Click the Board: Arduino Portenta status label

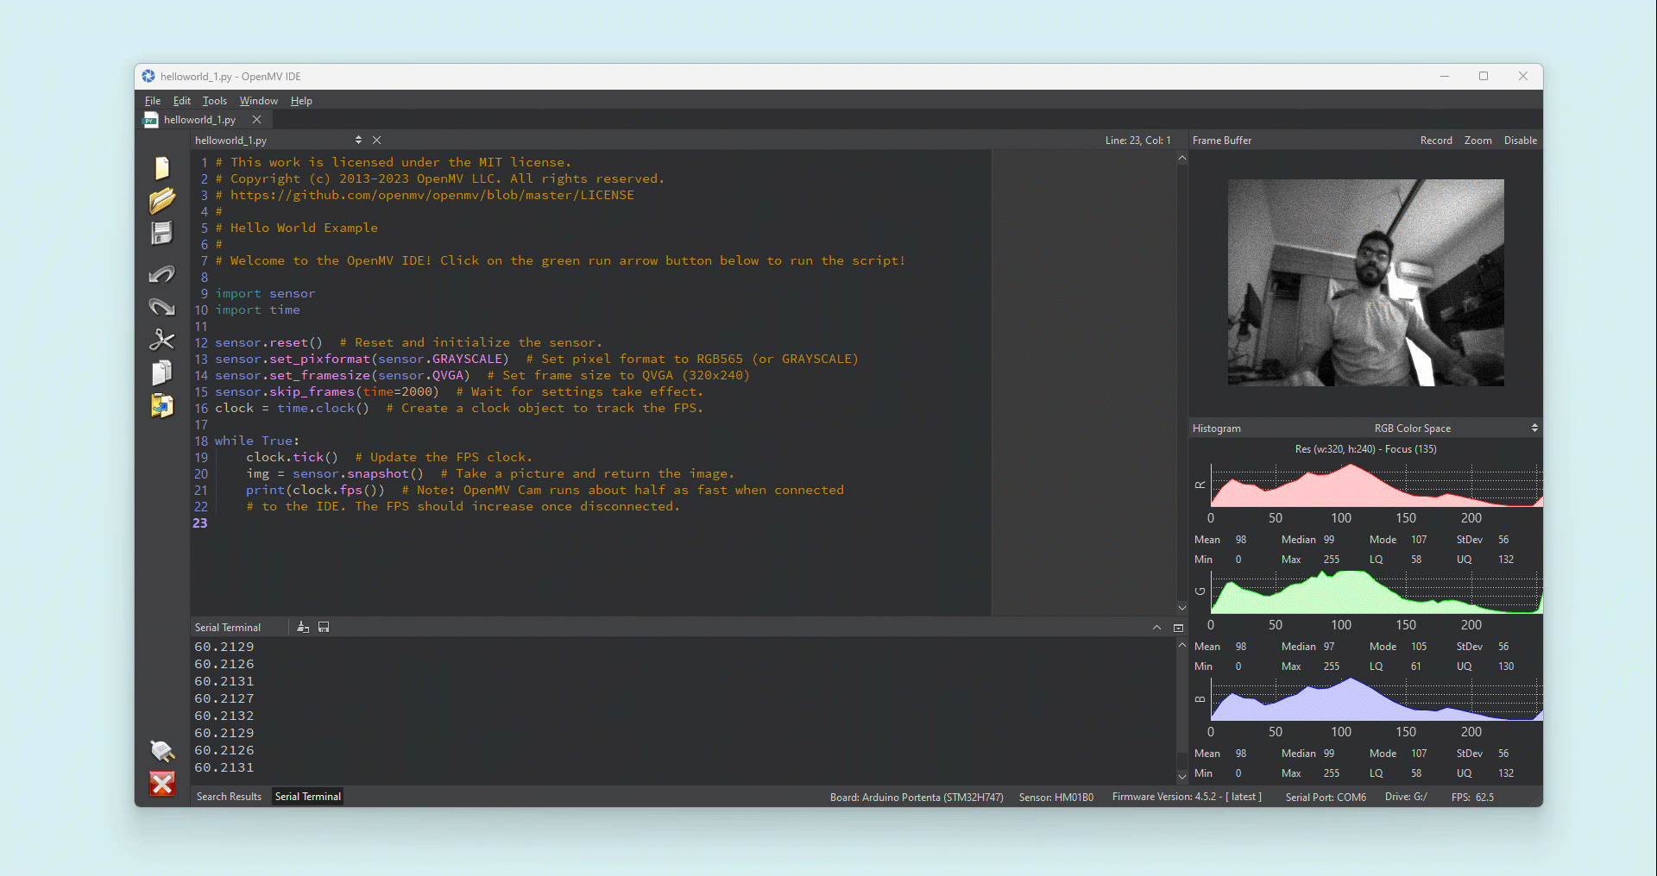[x=917, y=797]
